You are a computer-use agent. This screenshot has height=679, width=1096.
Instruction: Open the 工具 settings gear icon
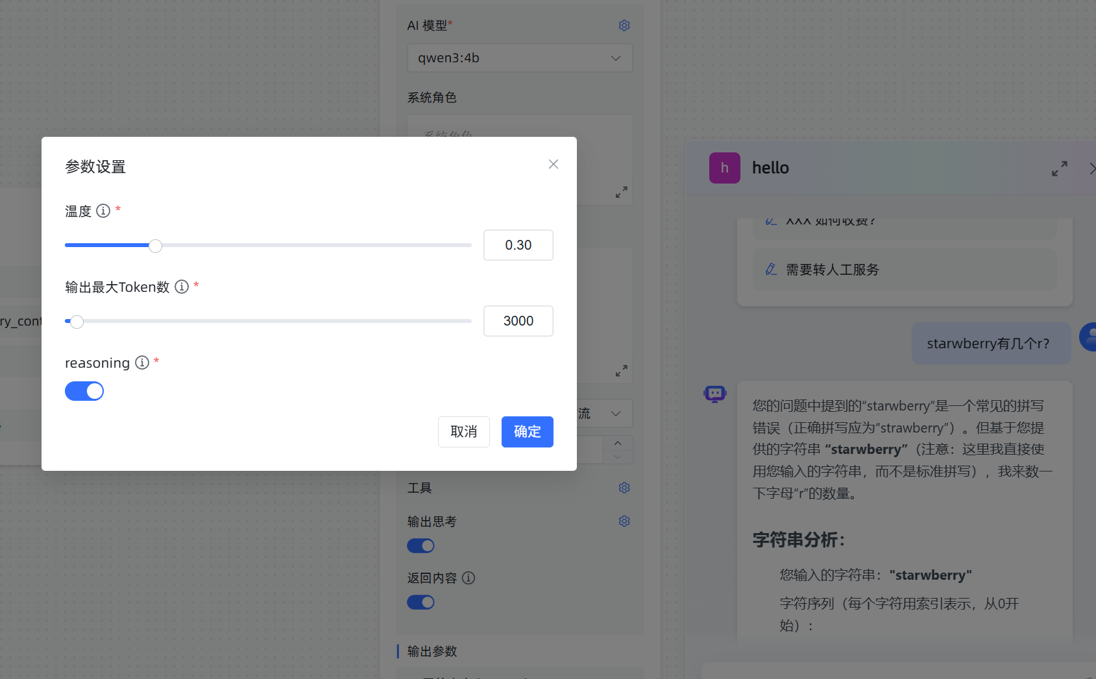click(624, 488)
